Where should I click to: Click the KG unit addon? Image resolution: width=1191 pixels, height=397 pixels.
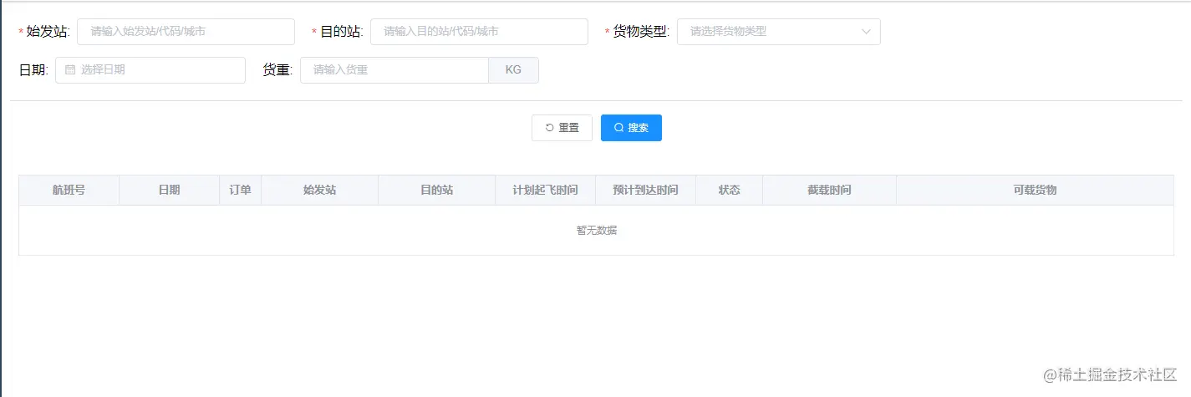tap(513, 70)
